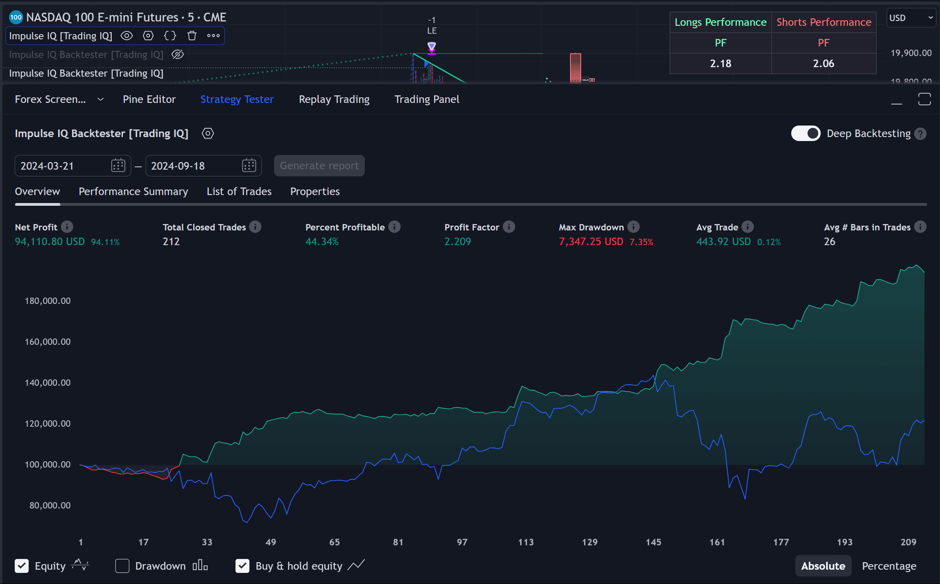
Task: Remove Impulse IQ indicator with trash icon
Action: (x=192, y=36)
